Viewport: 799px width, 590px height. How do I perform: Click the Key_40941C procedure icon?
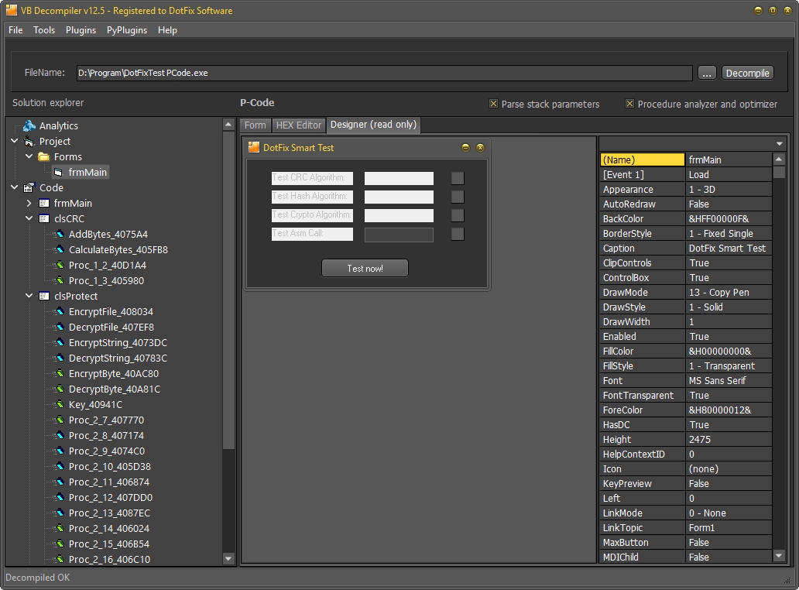(x=60, y=404)
